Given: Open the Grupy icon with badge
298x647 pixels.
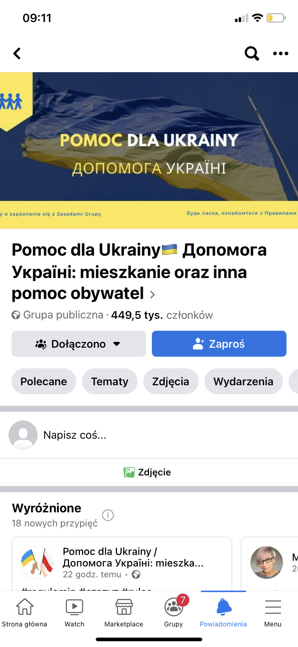Looking at the screenshot, I should pyautogui.click(x=174, y=607).
